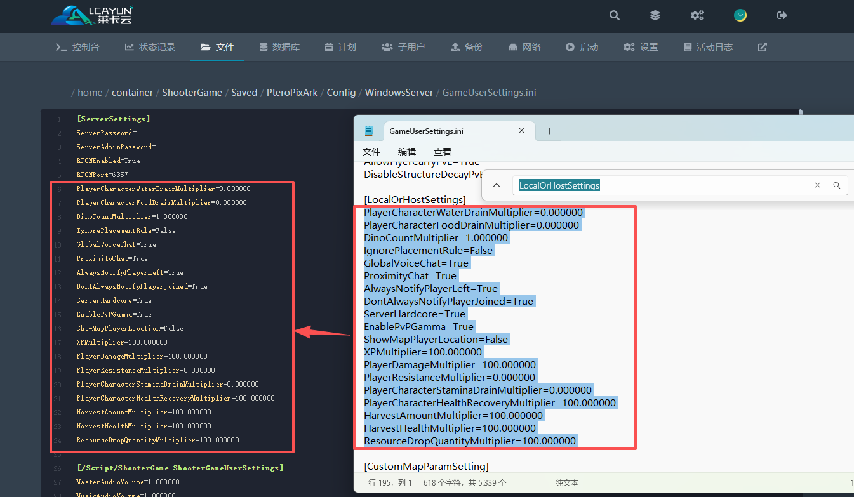Click the ShooterGame breadcrumb link
The height and width of the screenshot is (497, 854).
click(x=192, y=93)
